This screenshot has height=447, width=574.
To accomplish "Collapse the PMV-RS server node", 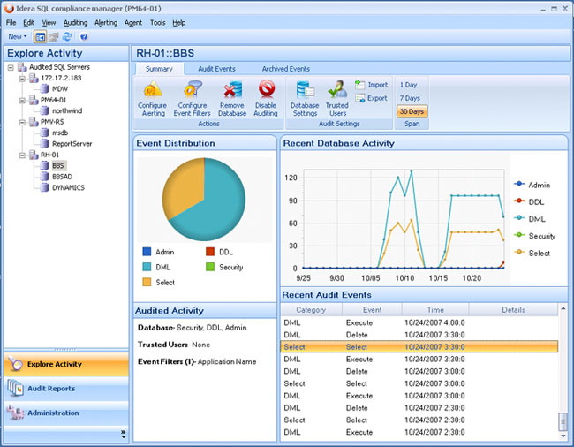I will (x=22, y=122).
